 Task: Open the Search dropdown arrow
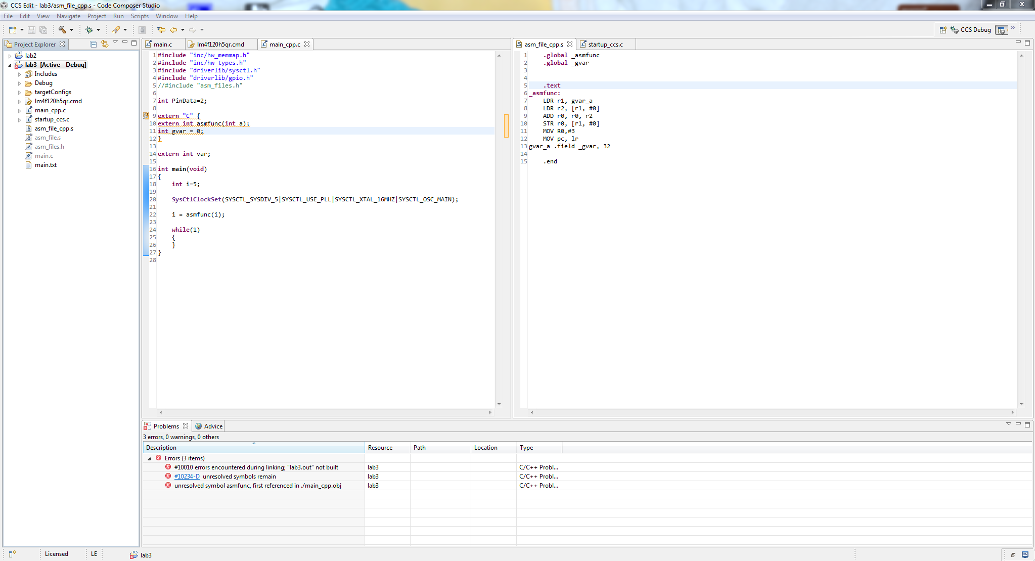pyautogui.click(x=125, y=30)
